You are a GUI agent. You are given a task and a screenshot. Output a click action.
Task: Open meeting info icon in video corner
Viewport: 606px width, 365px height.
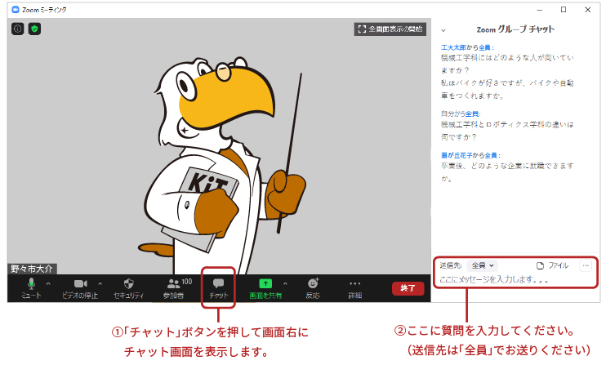tap(17, 29)
